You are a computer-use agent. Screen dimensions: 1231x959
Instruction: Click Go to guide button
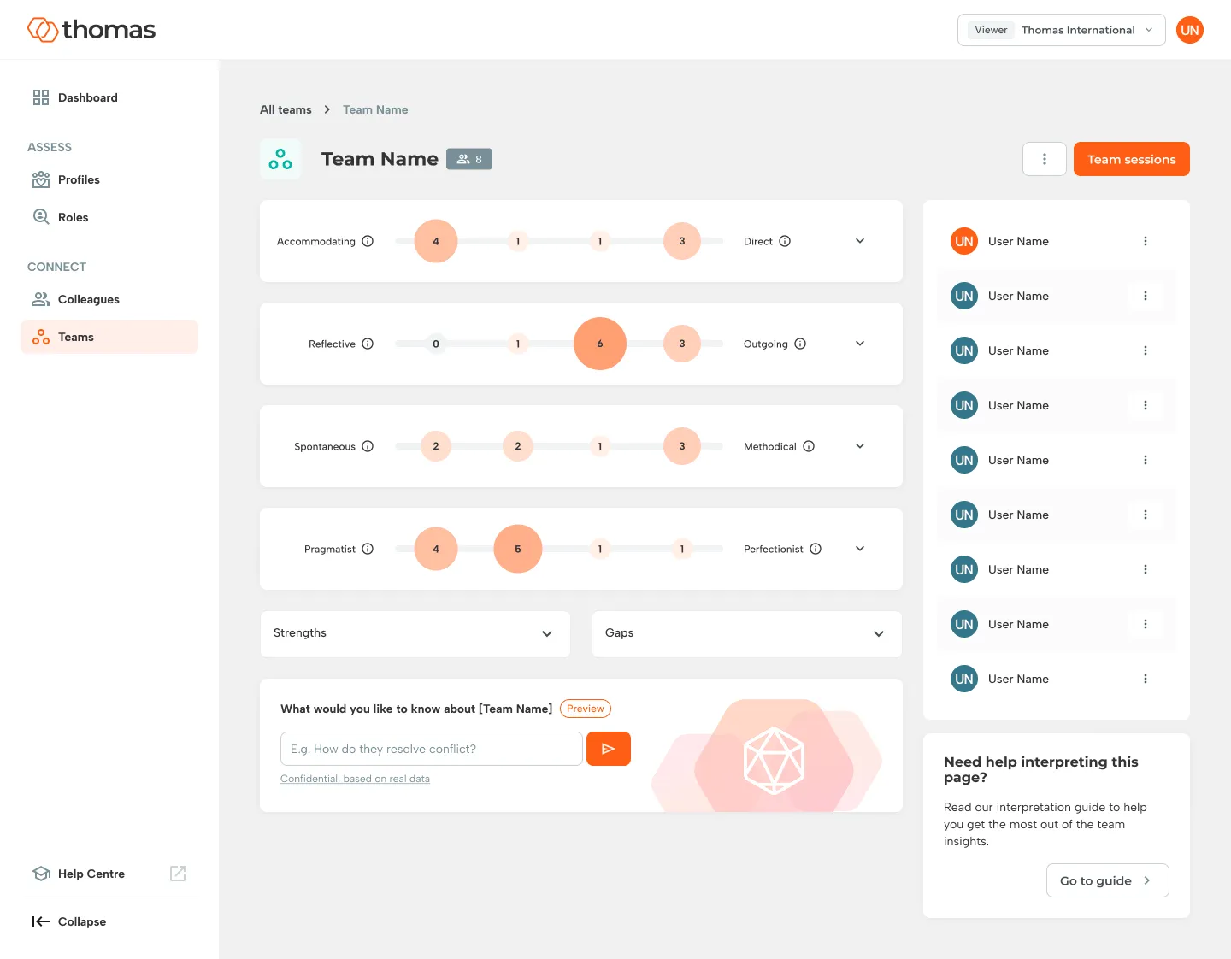1108,880
